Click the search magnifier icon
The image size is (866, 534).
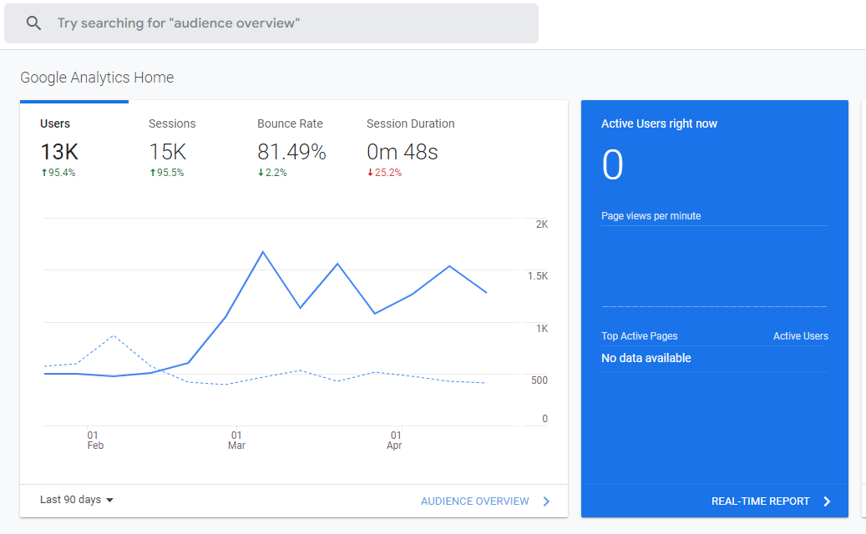coord(33,23)
